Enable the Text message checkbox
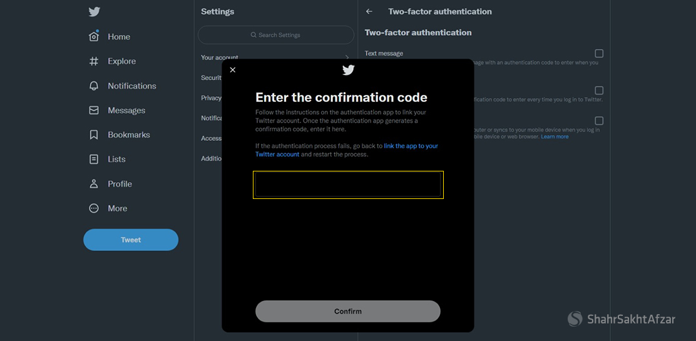The height and width of the screenshot is (341, 696). pos(599,54)
